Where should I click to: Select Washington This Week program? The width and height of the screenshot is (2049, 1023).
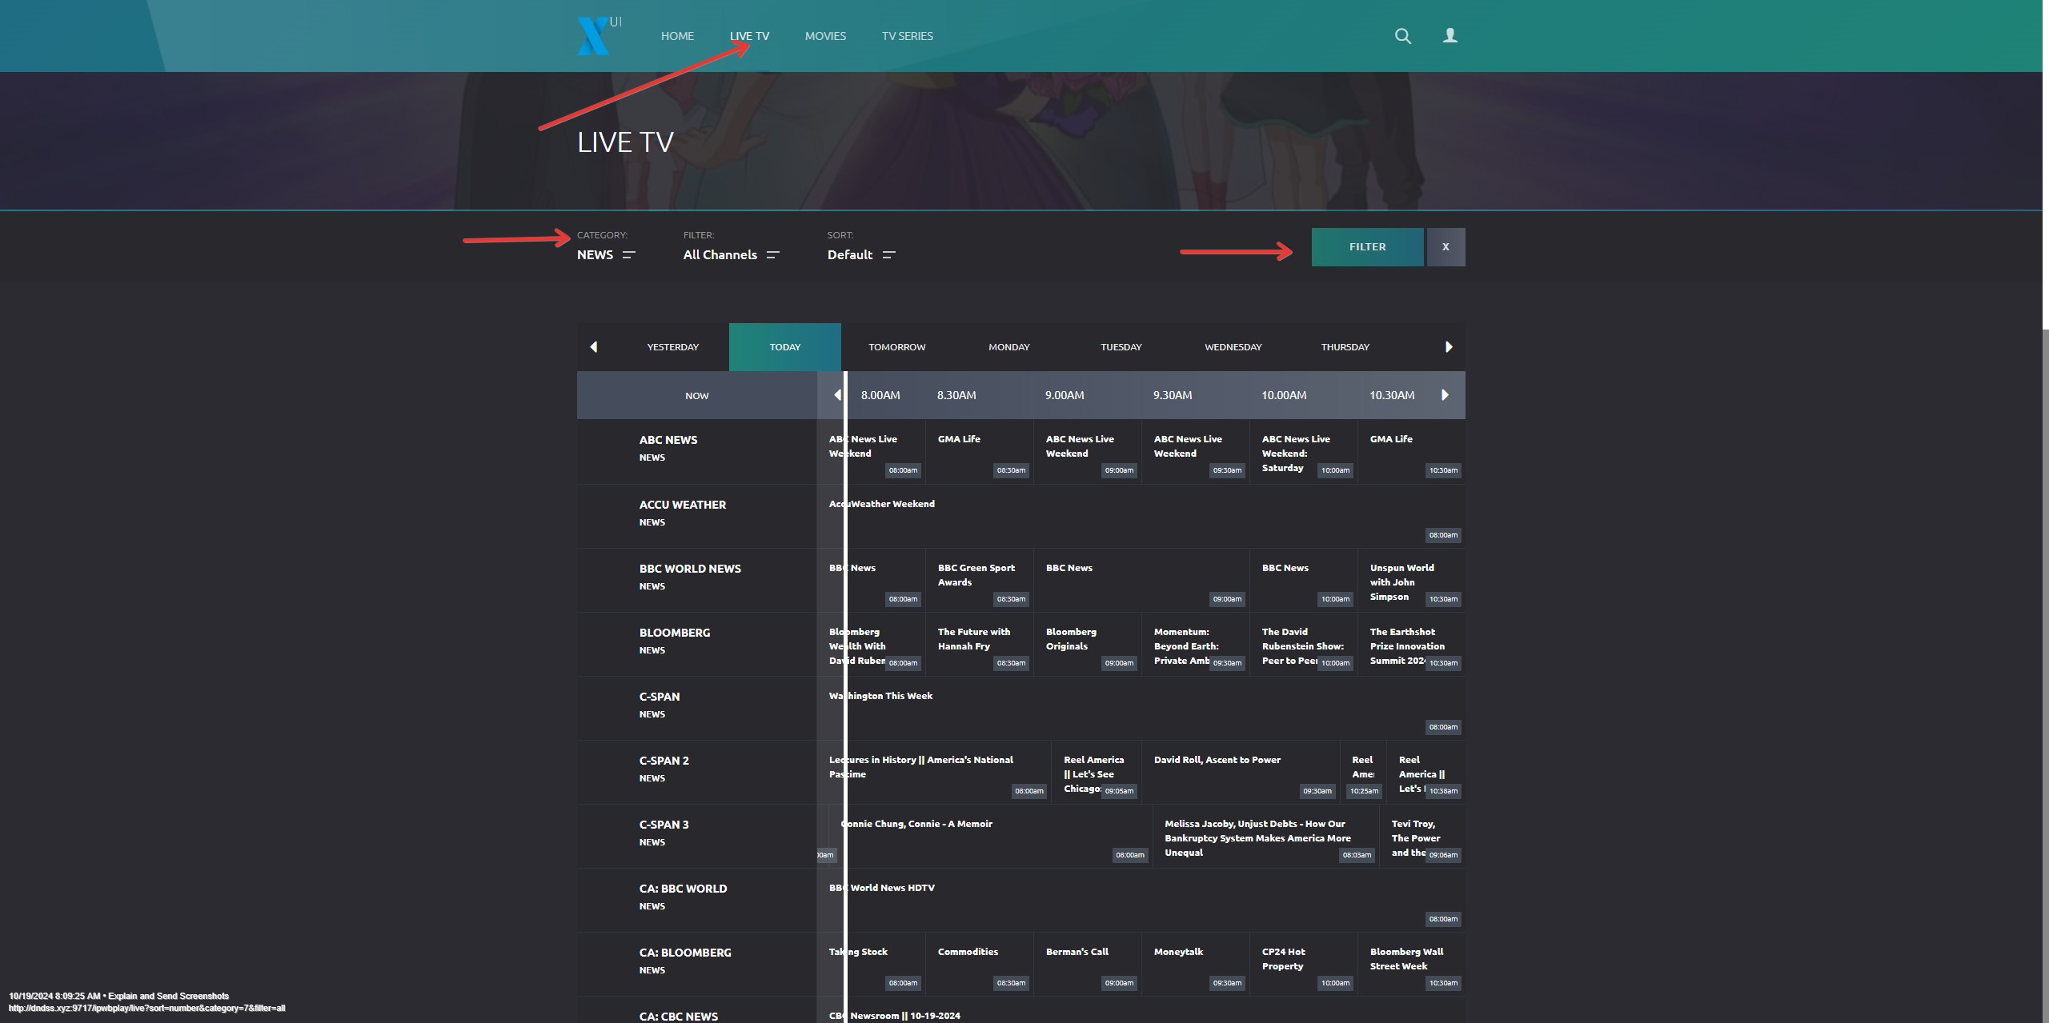click(x=1141, y=708)
